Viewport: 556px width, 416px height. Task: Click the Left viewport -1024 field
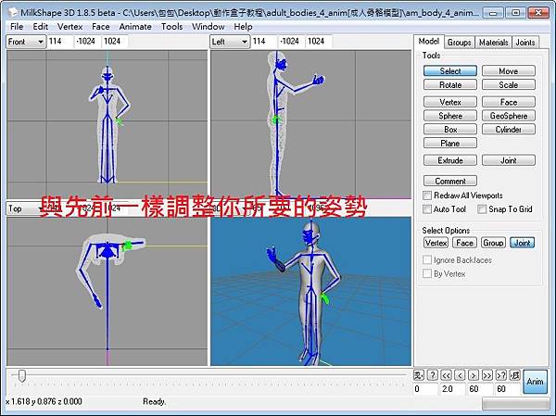click(x=291, y=42)
